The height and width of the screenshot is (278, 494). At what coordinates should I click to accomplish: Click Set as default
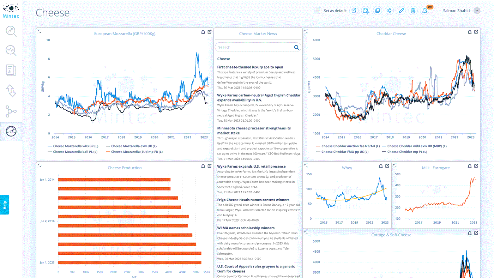[335, 10]
